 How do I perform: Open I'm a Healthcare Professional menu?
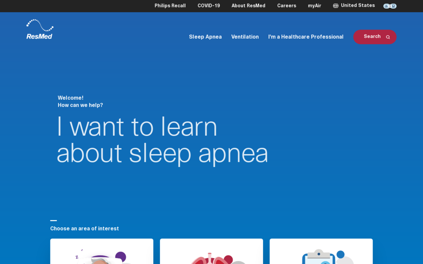(x=306, y=37)
